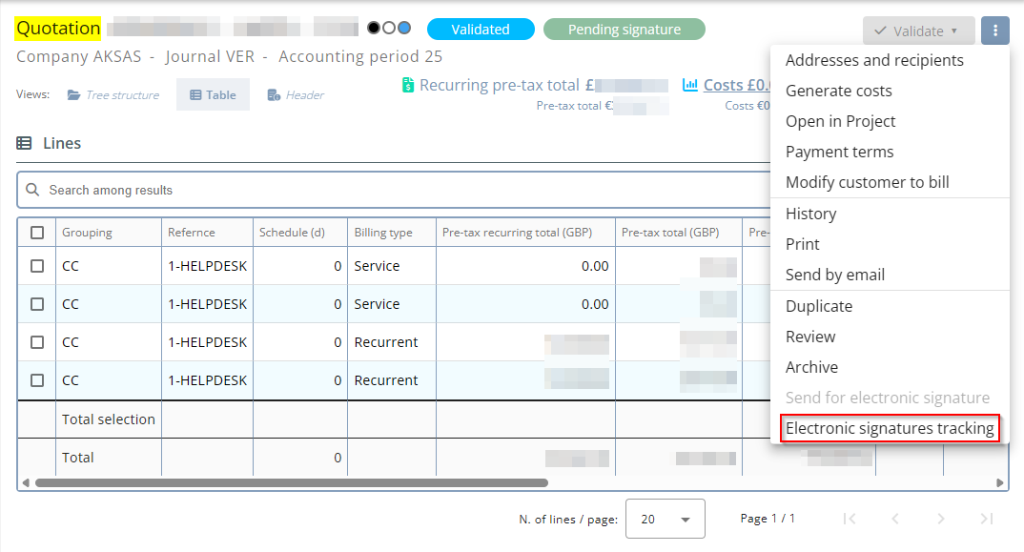1024x552 pixels.
Task: Choose Send by email from menu
Action: point(835,276)
